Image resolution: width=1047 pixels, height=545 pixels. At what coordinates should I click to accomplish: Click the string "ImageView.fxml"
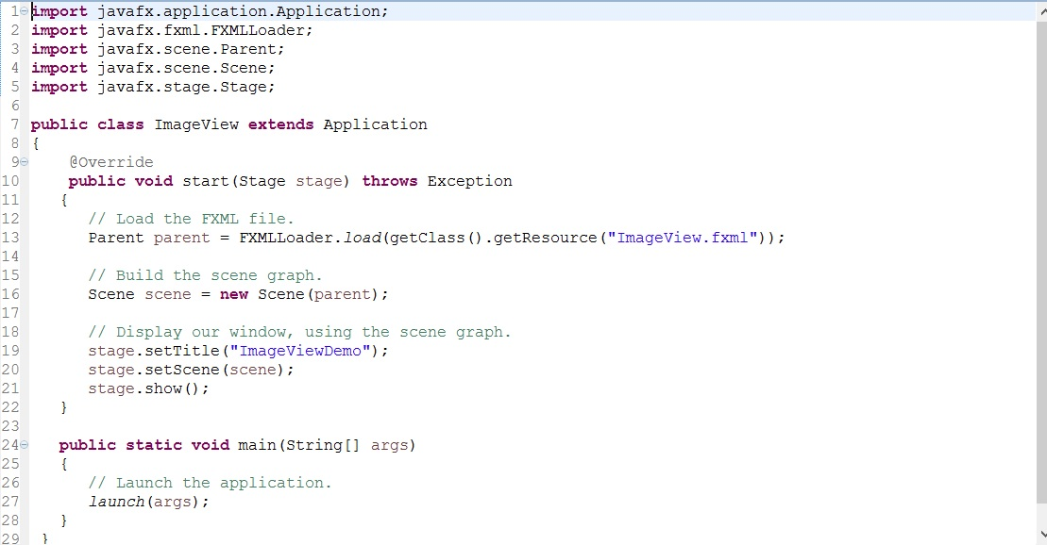coord(683,238)
